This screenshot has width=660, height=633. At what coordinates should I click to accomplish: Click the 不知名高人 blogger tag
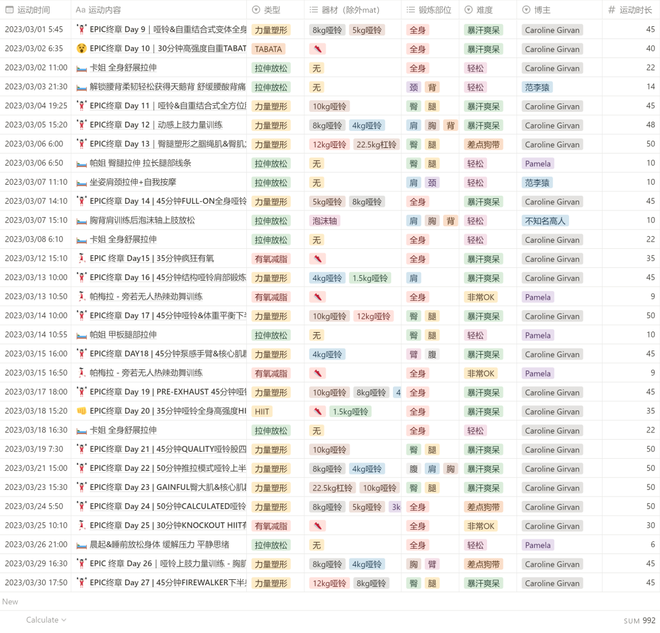[x=545, y=221]
